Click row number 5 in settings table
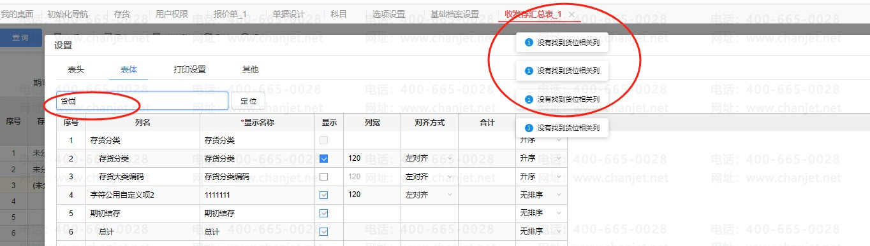870x246 pixels. [x=71, y=213]
